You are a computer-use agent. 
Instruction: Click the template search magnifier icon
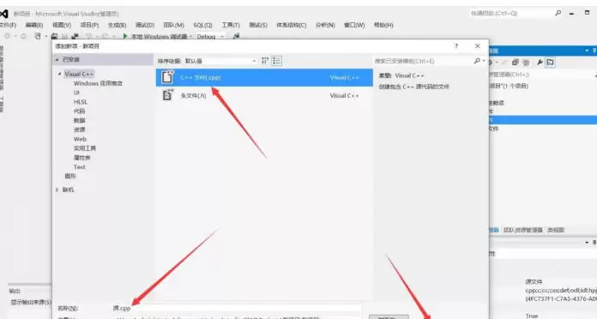(477, 61)
